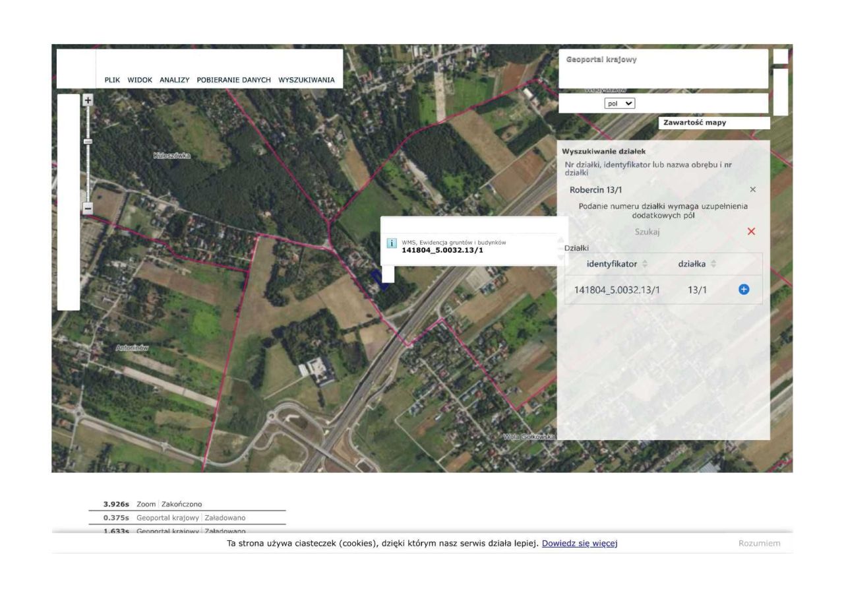
Task: Select identifier 141804_5.0032.13/1 in results table
Action: (x=617, y=290)
